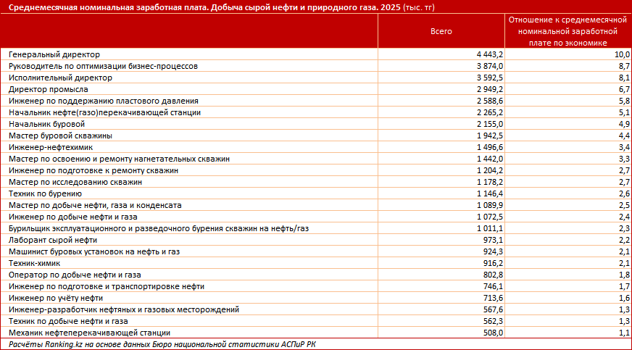Click the value 2 588,6
Screen dimensions: 632x350
point(490,101)
